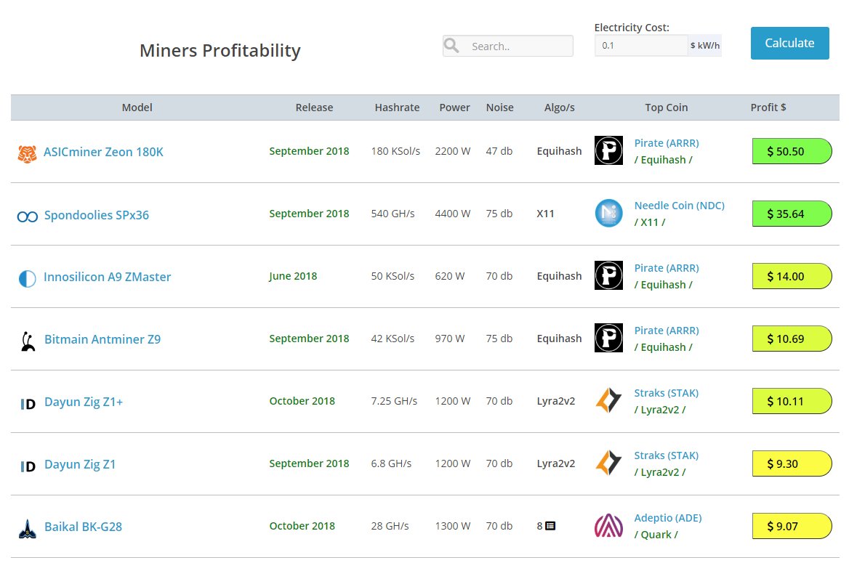This screenshot has width=857, height=563.
Task: Sort table by Profit $ column header
Action: tap(768, 108)
